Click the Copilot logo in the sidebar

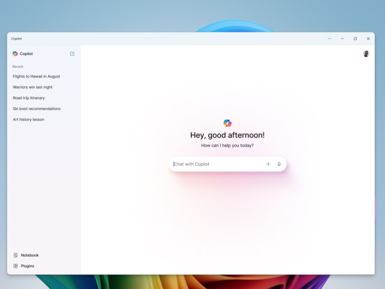[x=15, y=53]
